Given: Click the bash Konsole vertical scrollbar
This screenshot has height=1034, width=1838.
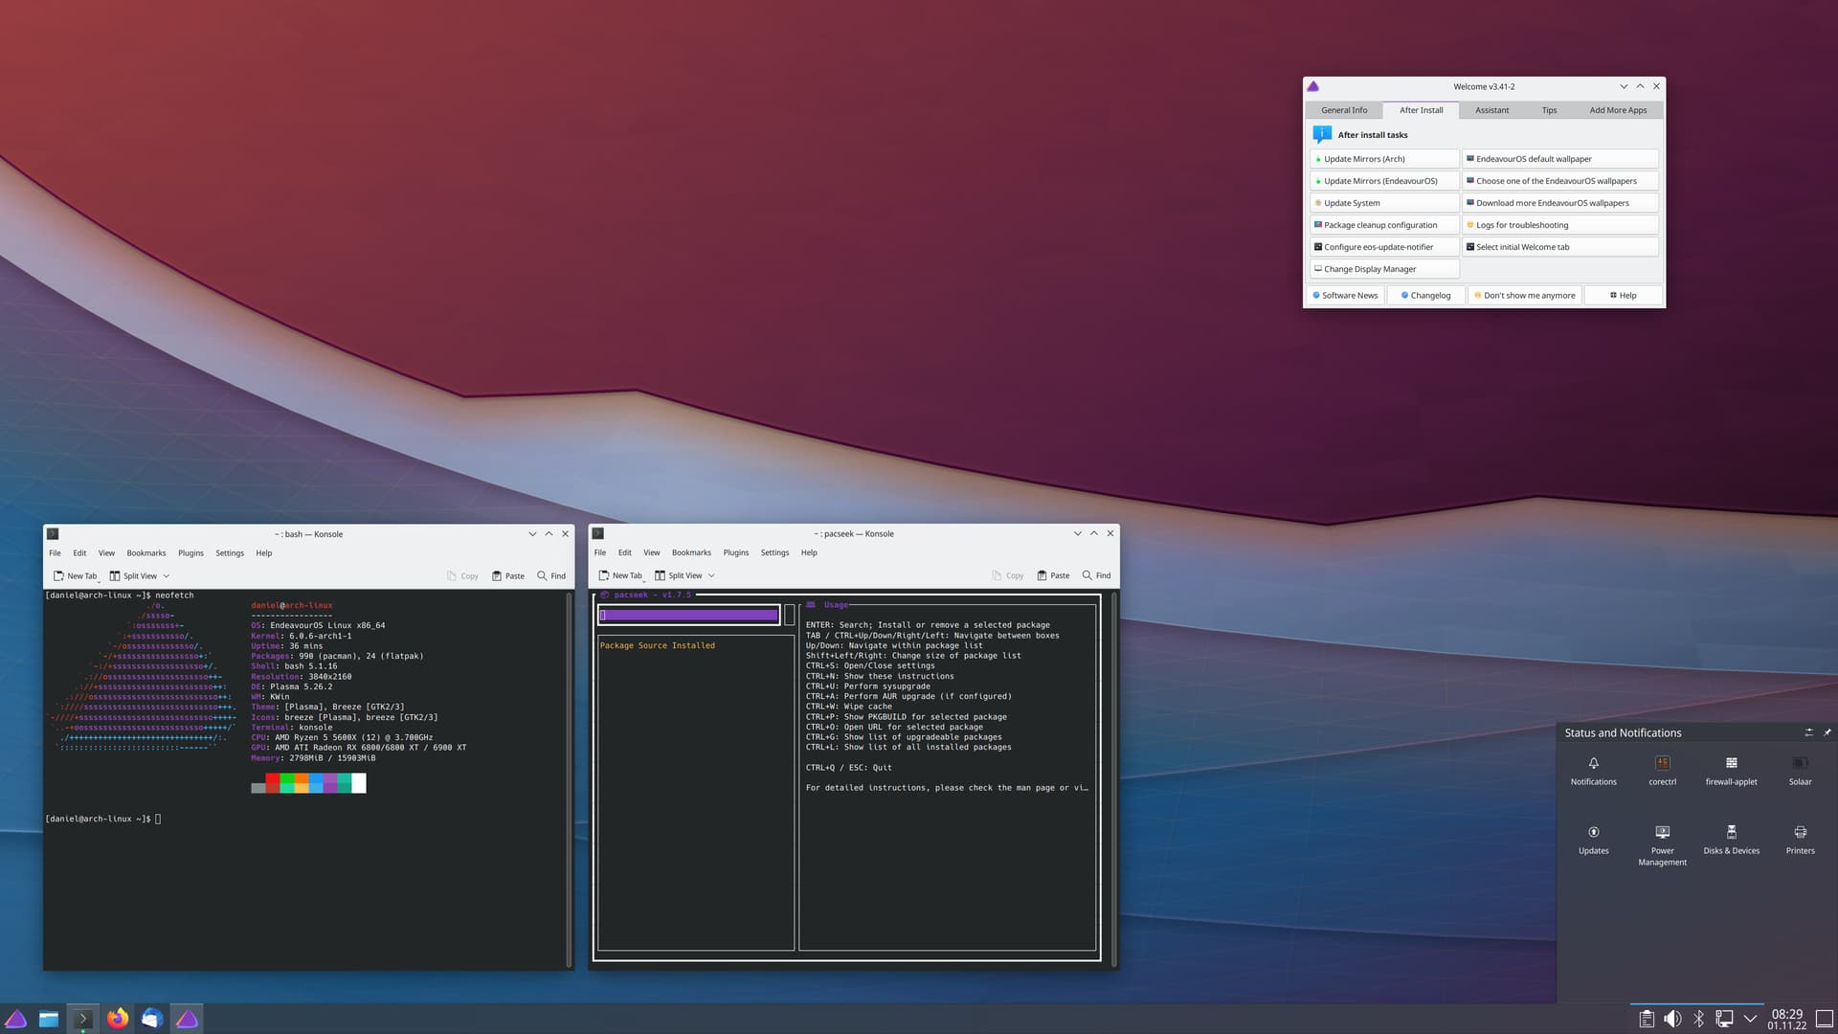Looking at the screenshot, I should click(x=569, y=779).
